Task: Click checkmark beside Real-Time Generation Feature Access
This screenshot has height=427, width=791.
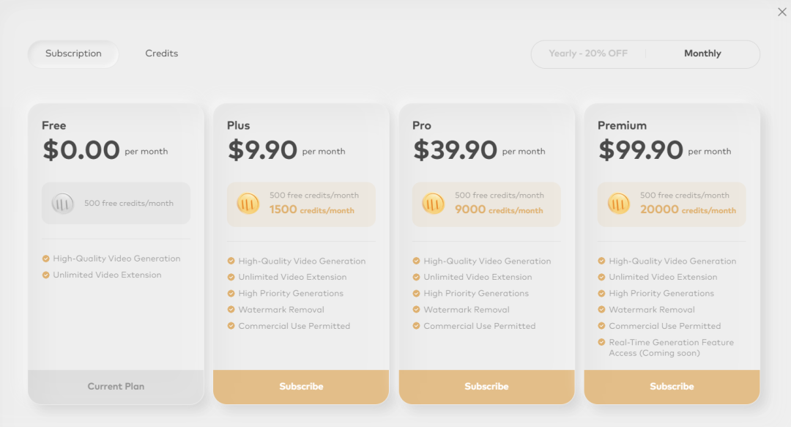Action: [x=601, y=342]
